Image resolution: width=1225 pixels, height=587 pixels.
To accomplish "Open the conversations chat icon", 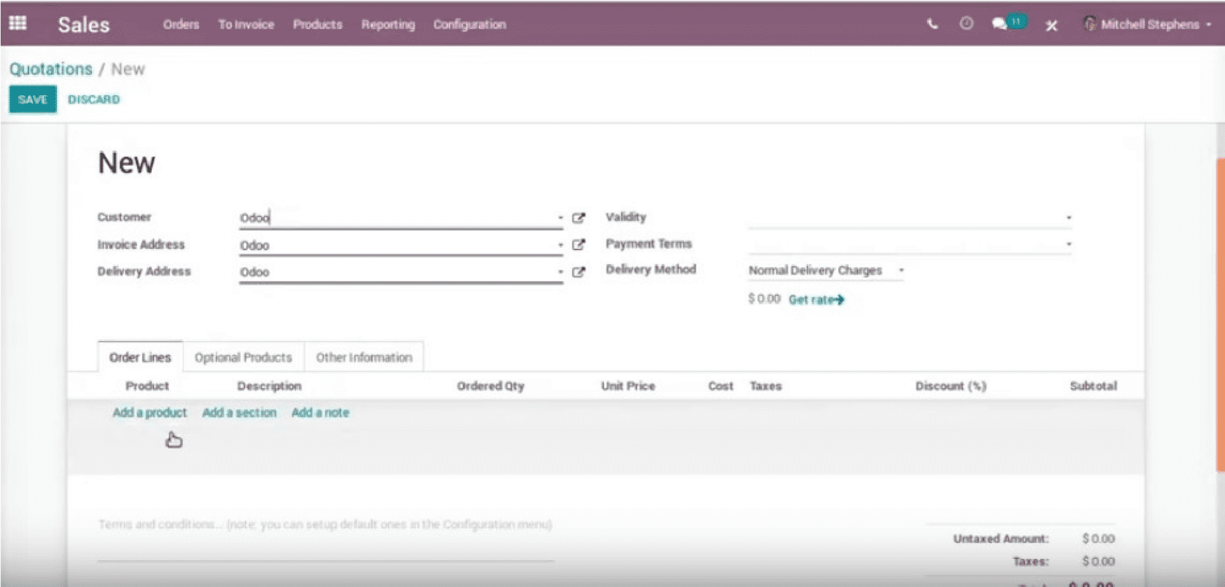I will click(x=999, y=24).
